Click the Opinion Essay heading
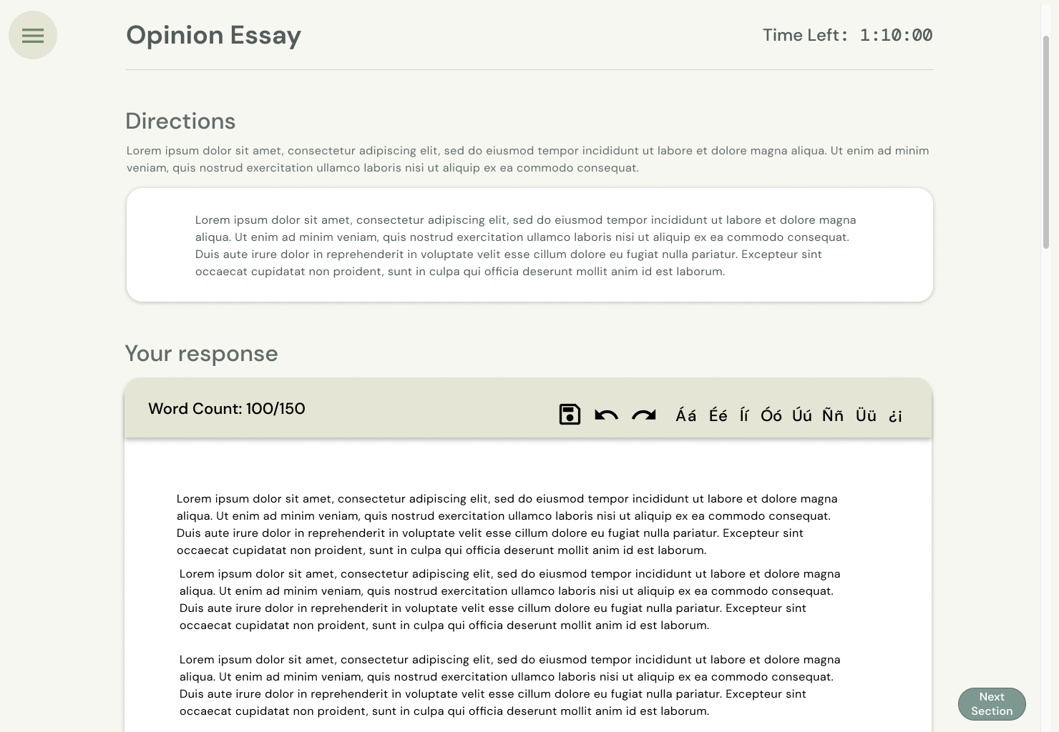The image size is (1059, 732). (213, 35)
